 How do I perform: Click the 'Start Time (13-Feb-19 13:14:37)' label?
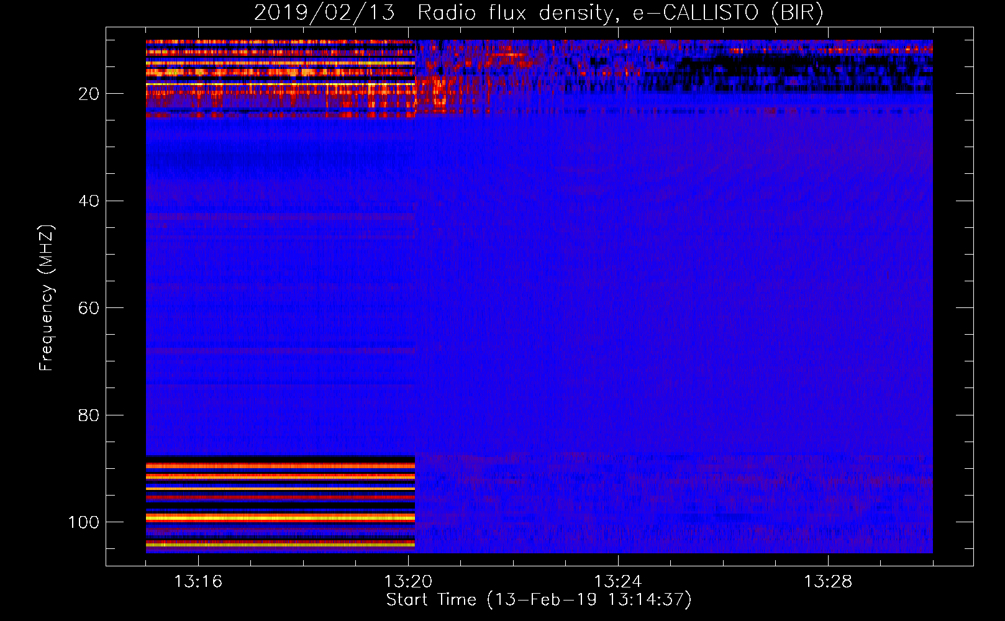click(539, 600)
